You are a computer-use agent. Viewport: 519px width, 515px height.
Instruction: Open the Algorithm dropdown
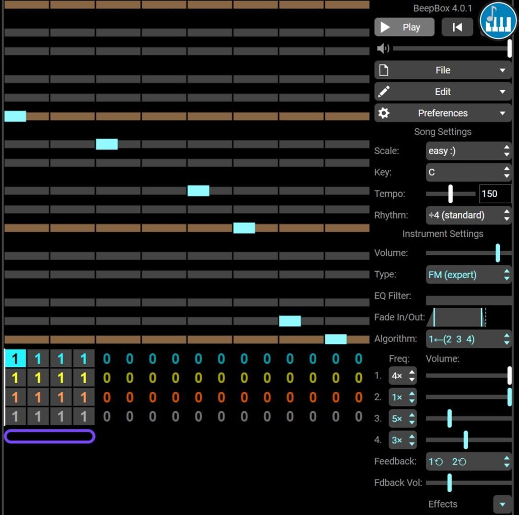(x=468, y=339)
